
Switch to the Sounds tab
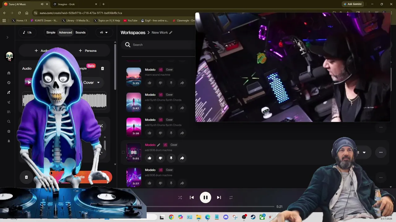80,32
